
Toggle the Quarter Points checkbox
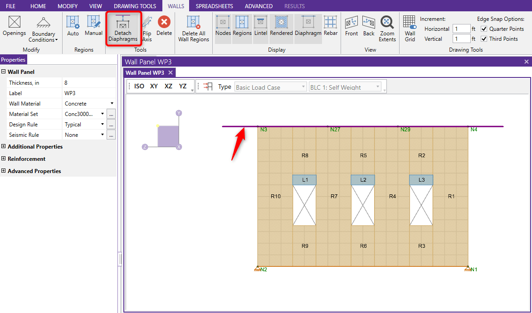tap(484, 29)
